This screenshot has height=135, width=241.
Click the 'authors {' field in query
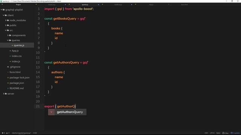58,72
